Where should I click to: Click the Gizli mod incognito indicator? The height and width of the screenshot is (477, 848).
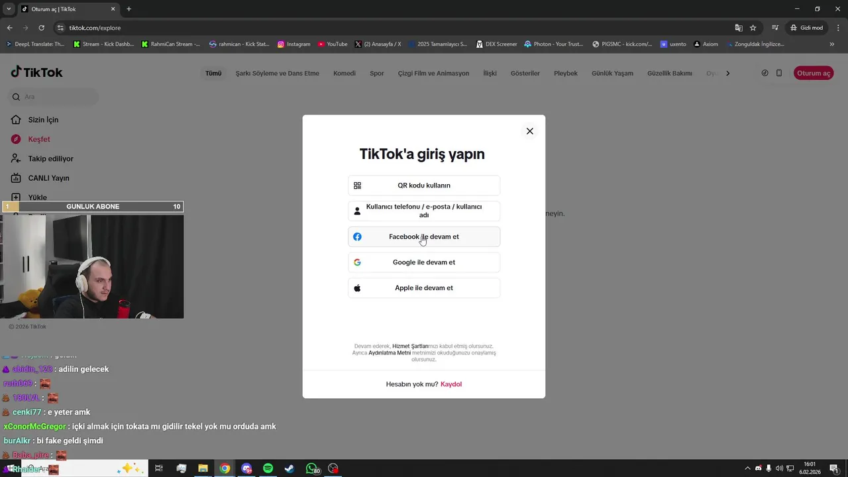click(807, 28)
